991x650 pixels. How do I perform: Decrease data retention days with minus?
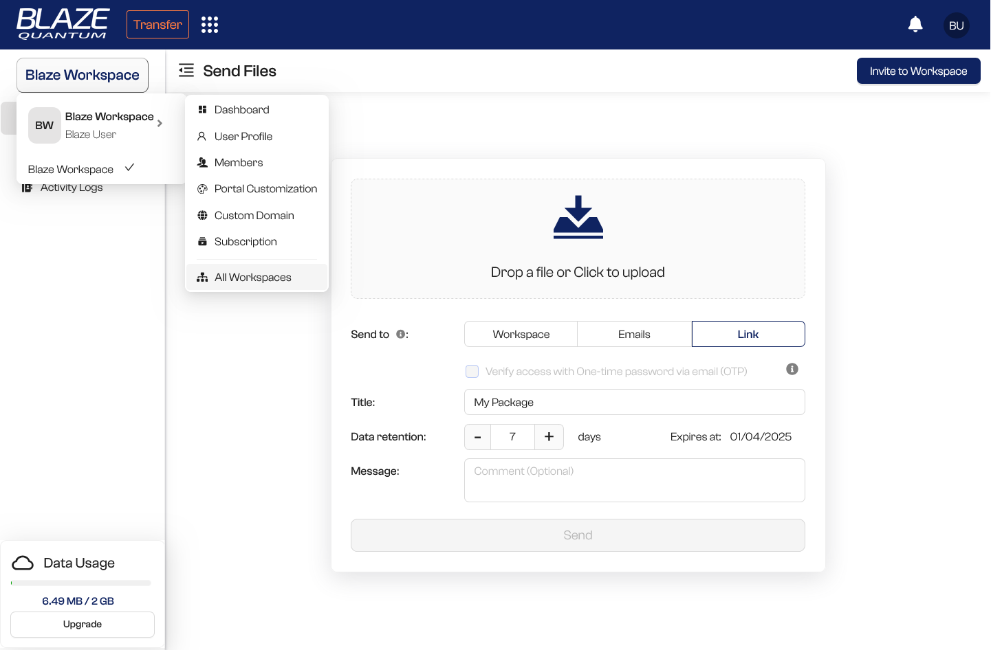click(x=478, y=437)
